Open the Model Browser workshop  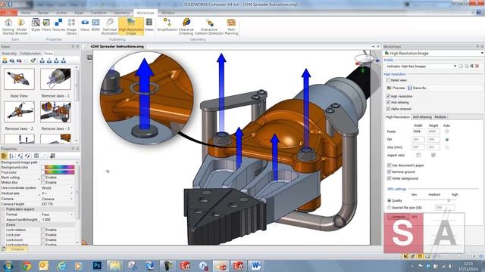click(x=21, y=26)
